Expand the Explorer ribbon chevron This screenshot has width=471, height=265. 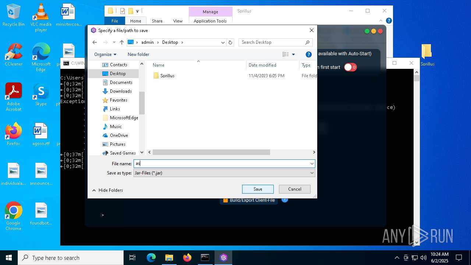[381, 21]
